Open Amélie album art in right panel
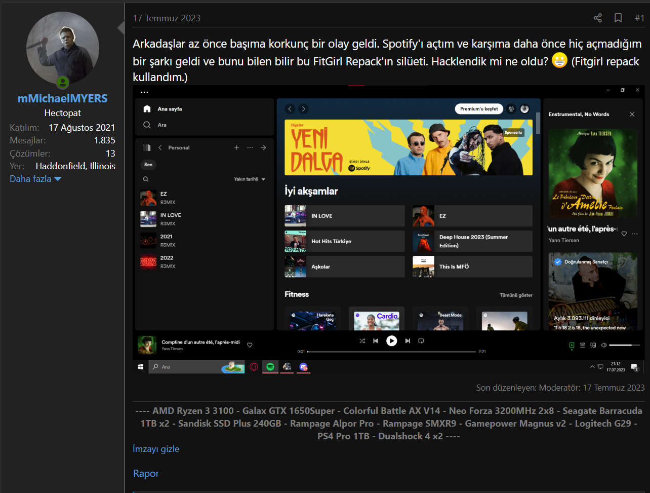The height and width of the screenshot is (493, 650). pyautogui.click(x=593, y=173)
